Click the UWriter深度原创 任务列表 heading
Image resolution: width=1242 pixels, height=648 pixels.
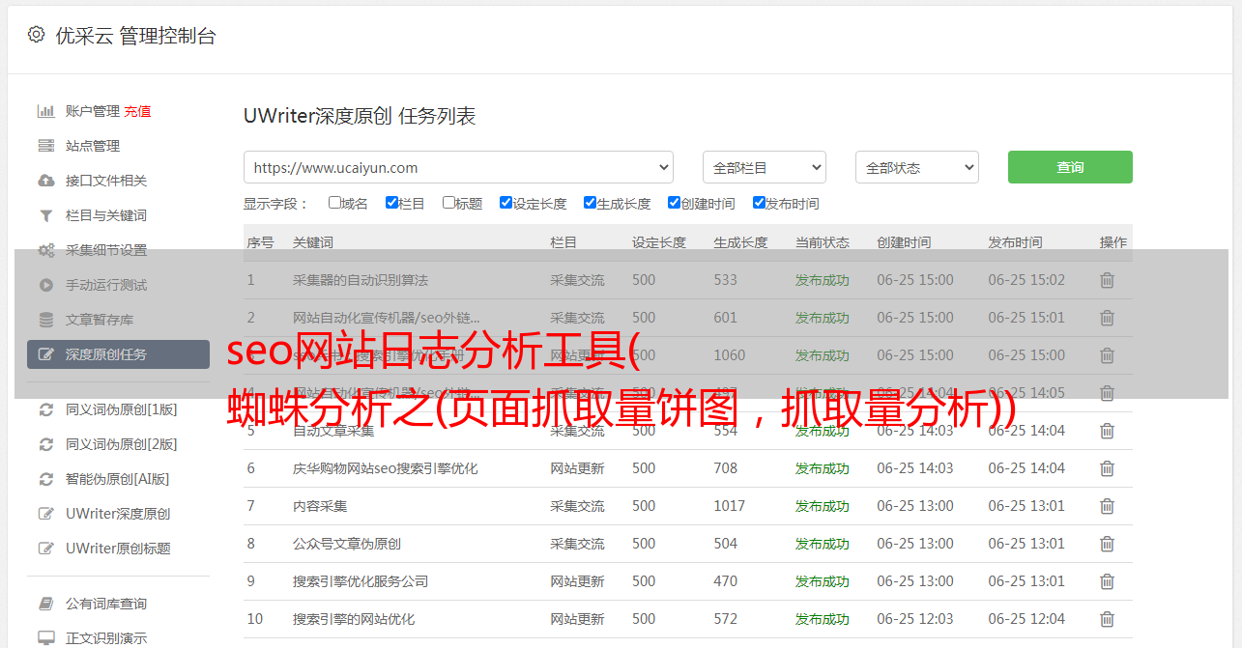(x=360, y=116)
